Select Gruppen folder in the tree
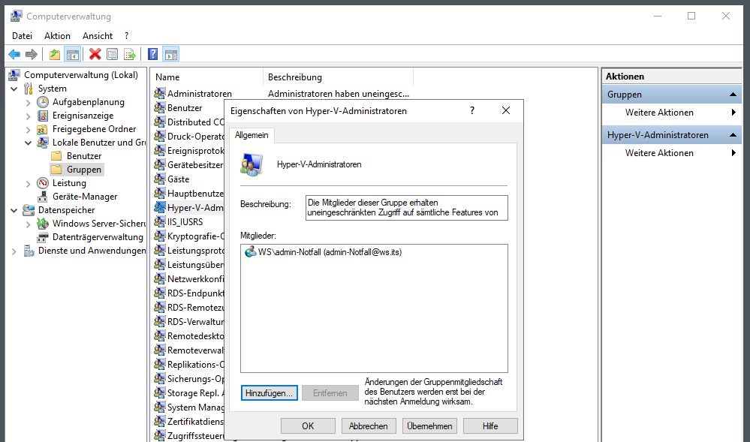Image resolution: width=750 pixels, height=442 pixels. pyautogui.click(x=77, y=170)
